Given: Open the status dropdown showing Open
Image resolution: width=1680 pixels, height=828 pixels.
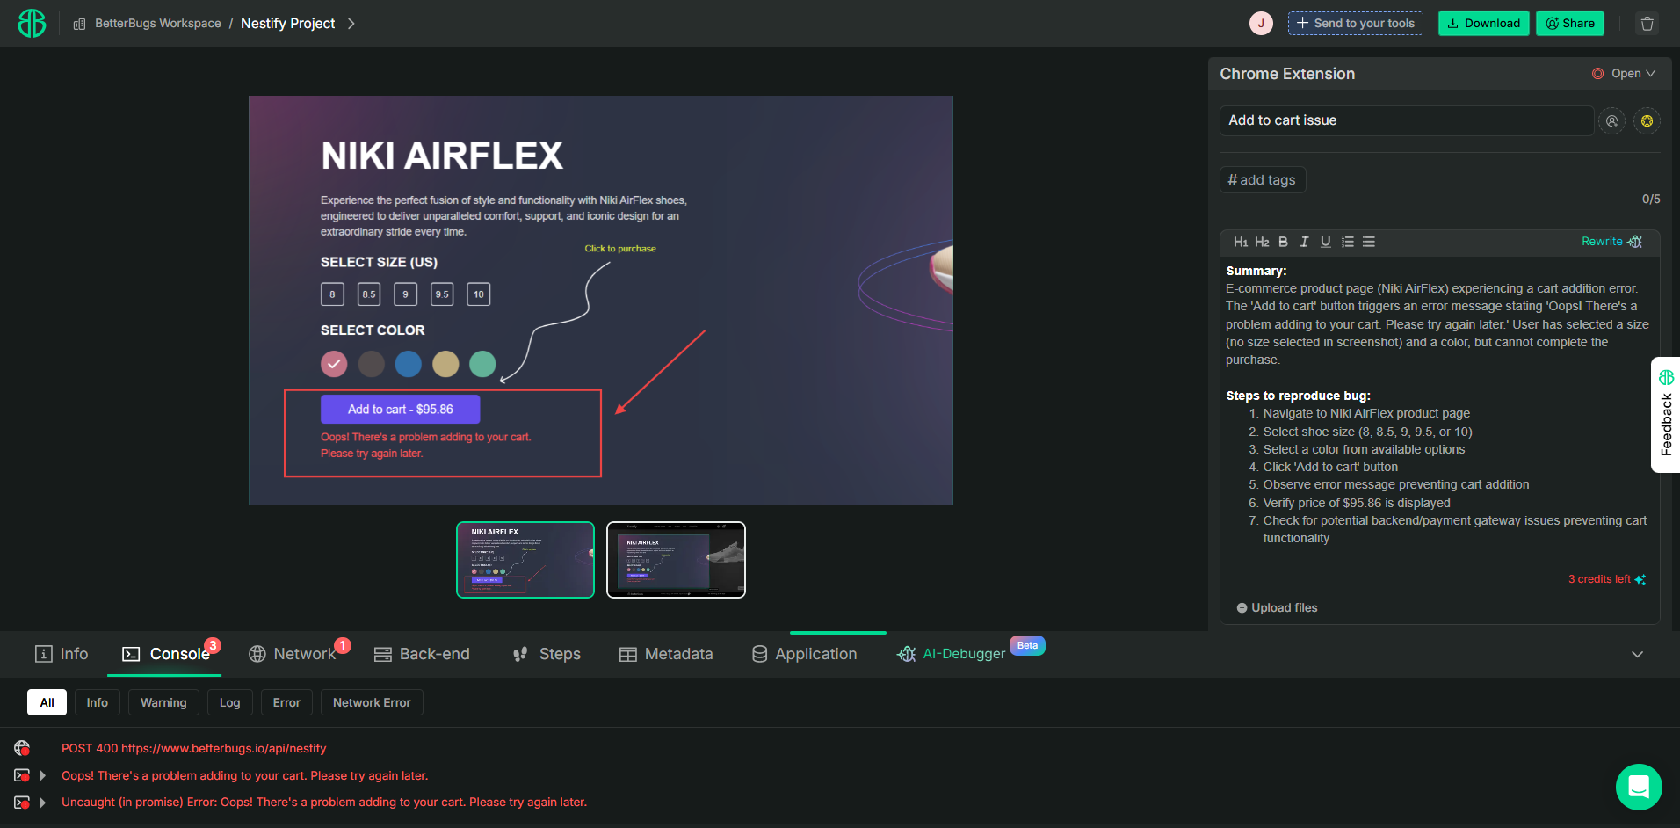Looking at the screenshot, I should (x=1624, y=74).
